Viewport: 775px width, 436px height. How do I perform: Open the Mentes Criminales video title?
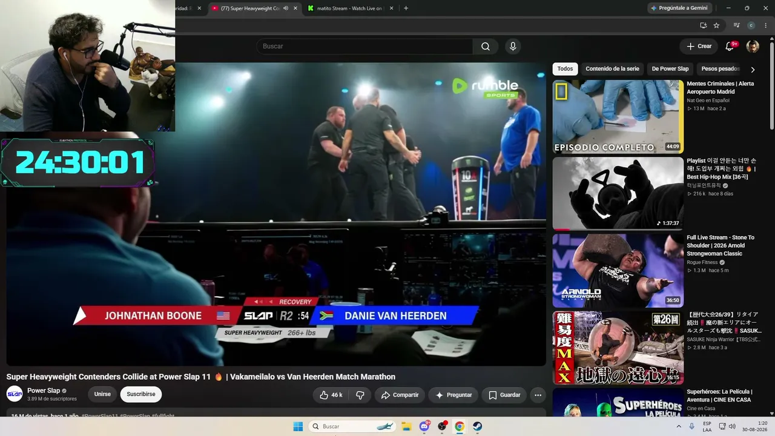click(x=721, y=88)
